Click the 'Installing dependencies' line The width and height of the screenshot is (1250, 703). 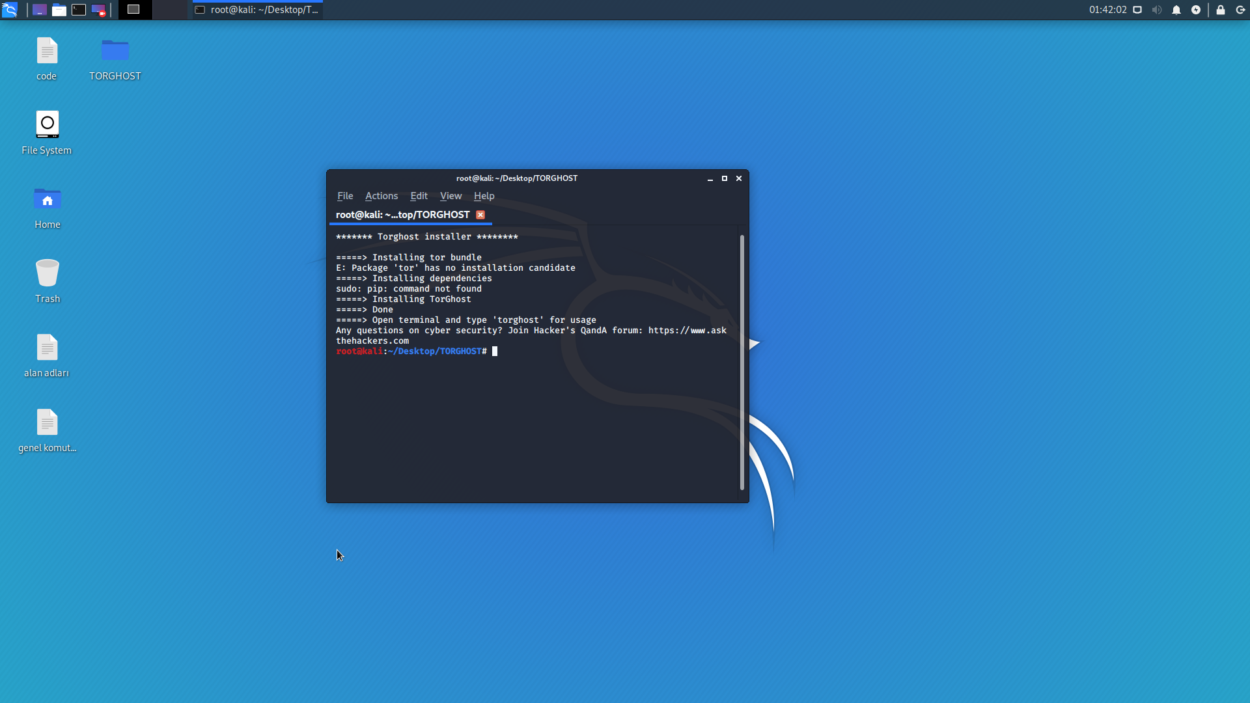[x=414, y=279]
